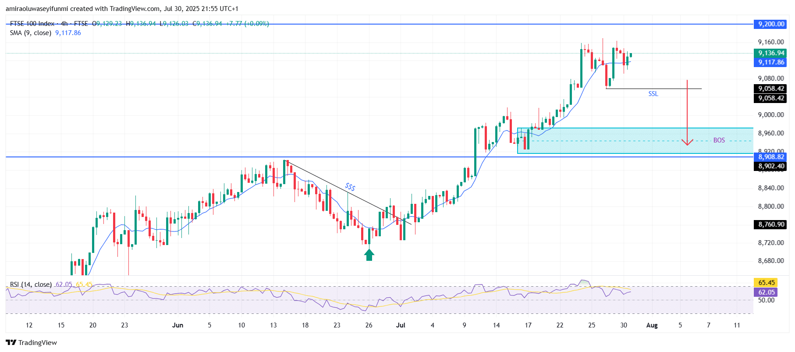Click the 14 date label on time axis
This screenshot has width=795, height=352.
click(x=496, y=325)
